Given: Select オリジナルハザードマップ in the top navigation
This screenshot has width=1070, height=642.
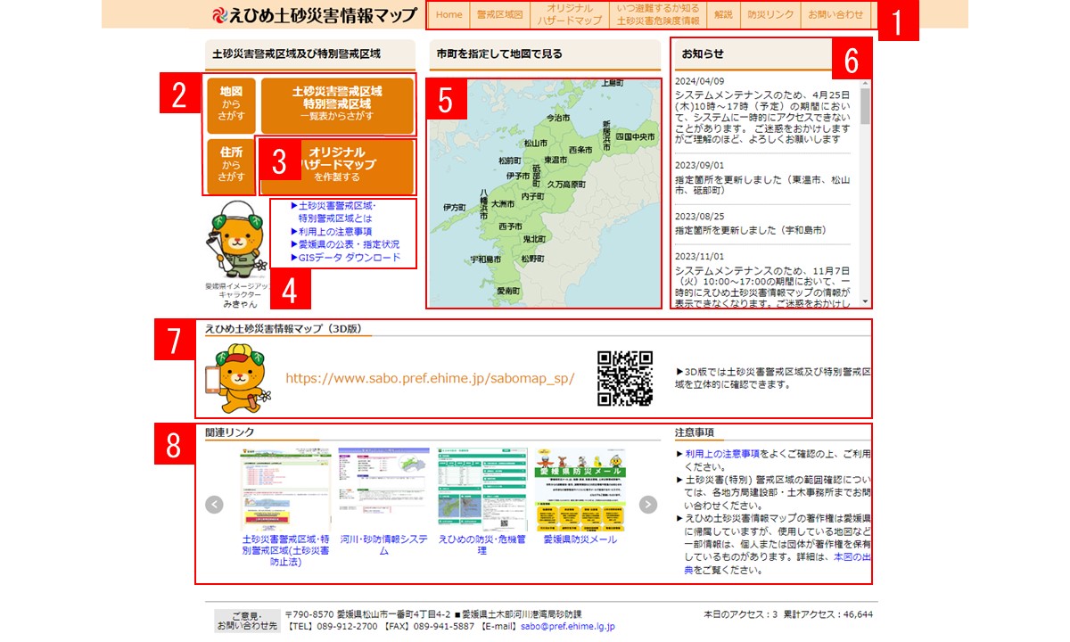Looking at the screenshot, I should (x=570, y=15).
